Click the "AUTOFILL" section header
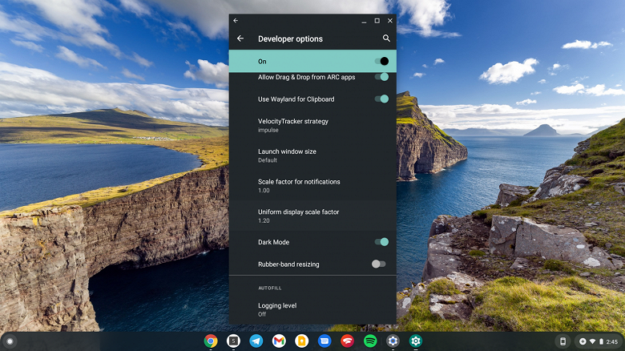This screenshot has height=351, width=625. tap(270, 288)
